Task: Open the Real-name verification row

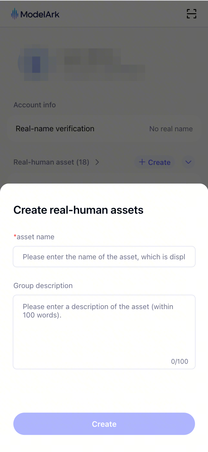Action: [55, 129]
